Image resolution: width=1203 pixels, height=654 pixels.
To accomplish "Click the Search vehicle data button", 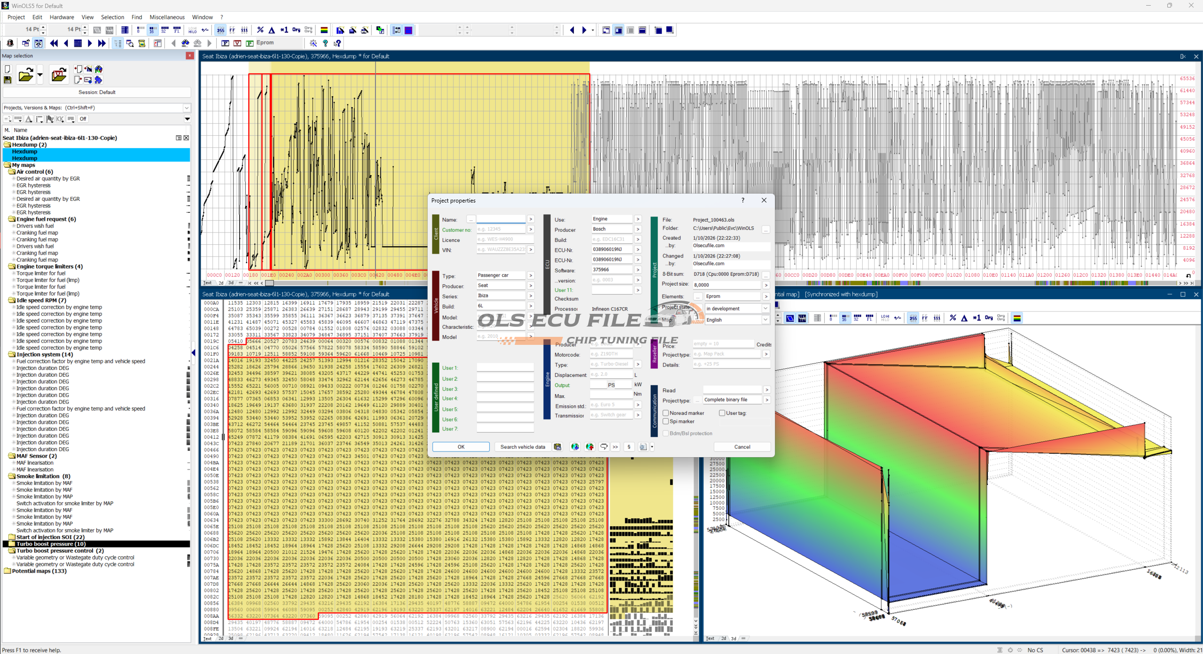I will tap(522, 447).
